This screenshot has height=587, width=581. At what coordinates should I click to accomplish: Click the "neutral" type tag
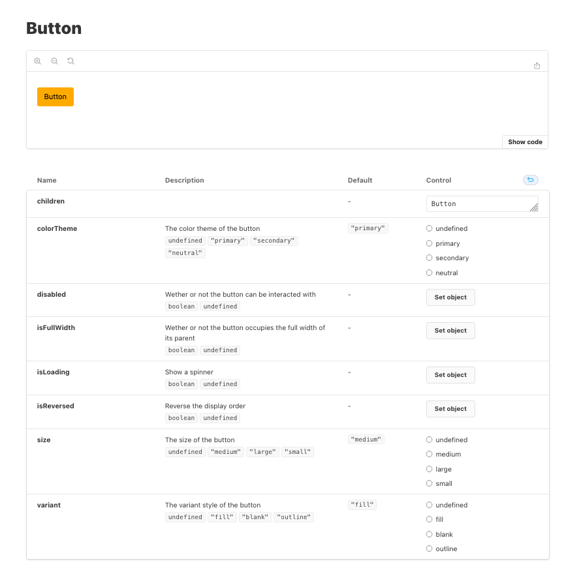point(185,253)
